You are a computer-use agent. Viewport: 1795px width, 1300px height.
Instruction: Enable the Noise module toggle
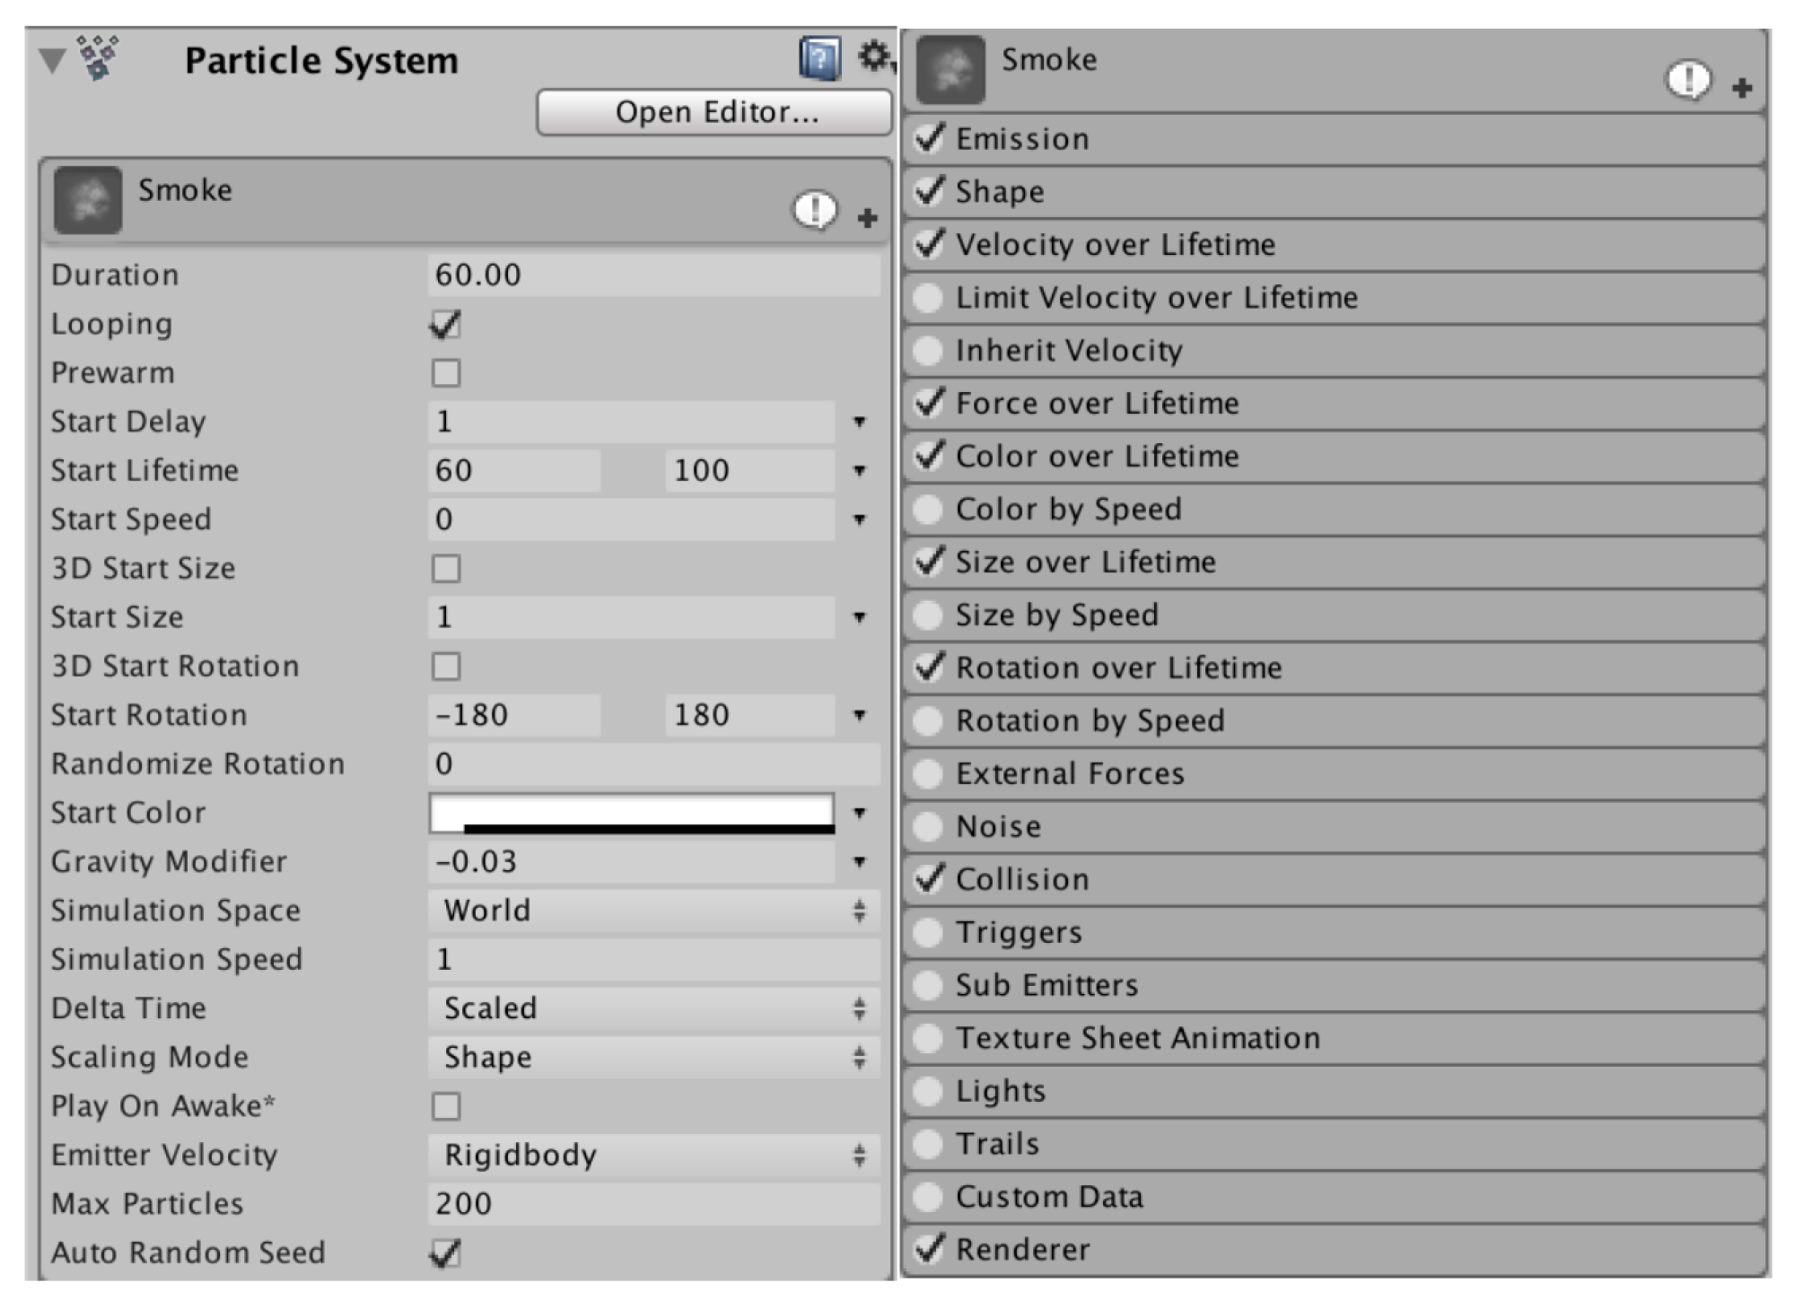point(928,826)
